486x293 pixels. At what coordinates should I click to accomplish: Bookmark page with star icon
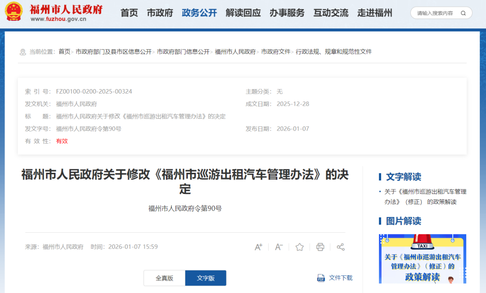coord(300,247)
